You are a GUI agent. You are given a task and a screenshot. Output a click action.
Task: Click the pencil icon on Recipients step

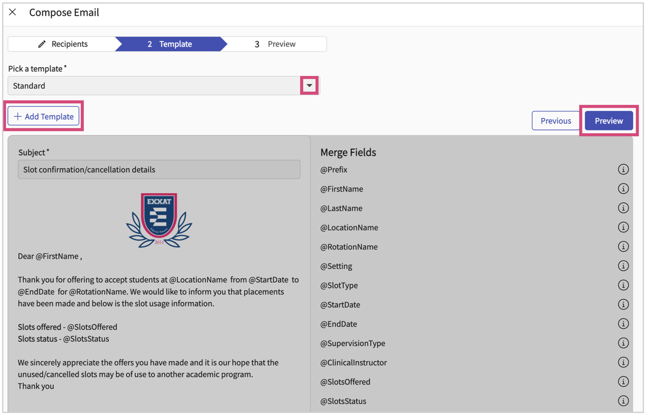pos(42,44)
